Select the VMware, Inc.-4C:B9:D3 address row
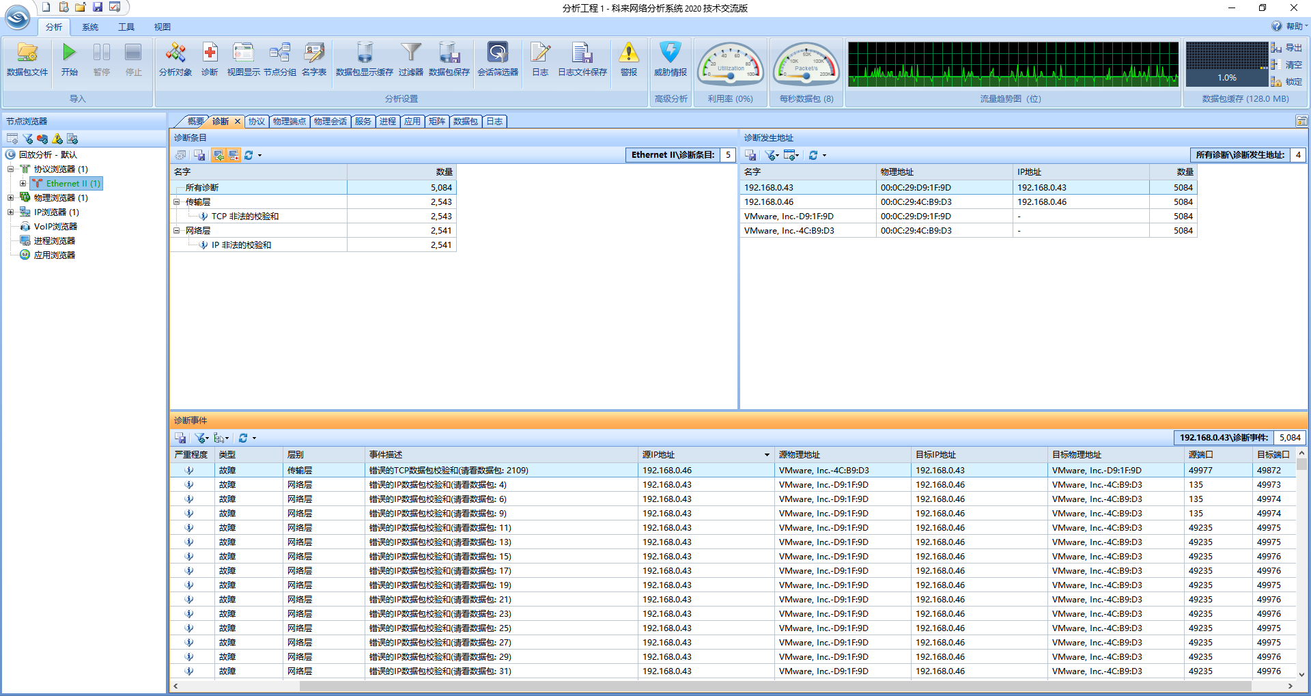1311x696 pixels. click(968, 230)
